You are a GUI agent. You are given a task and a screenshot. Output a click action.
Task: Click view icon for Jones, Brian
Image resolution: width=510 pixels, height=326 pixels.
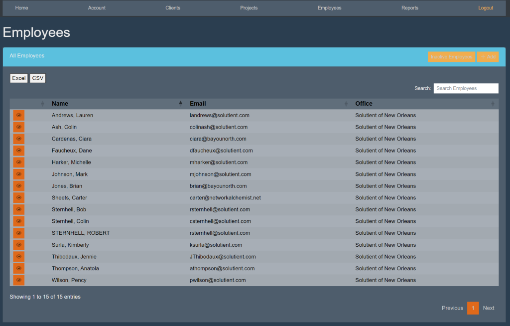pyautogui.click(x=18, y=186)
